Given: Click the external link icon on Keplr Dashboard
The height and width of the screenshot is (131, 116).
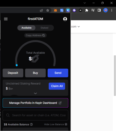Looking at the screenshot, I should pos(60,103).
